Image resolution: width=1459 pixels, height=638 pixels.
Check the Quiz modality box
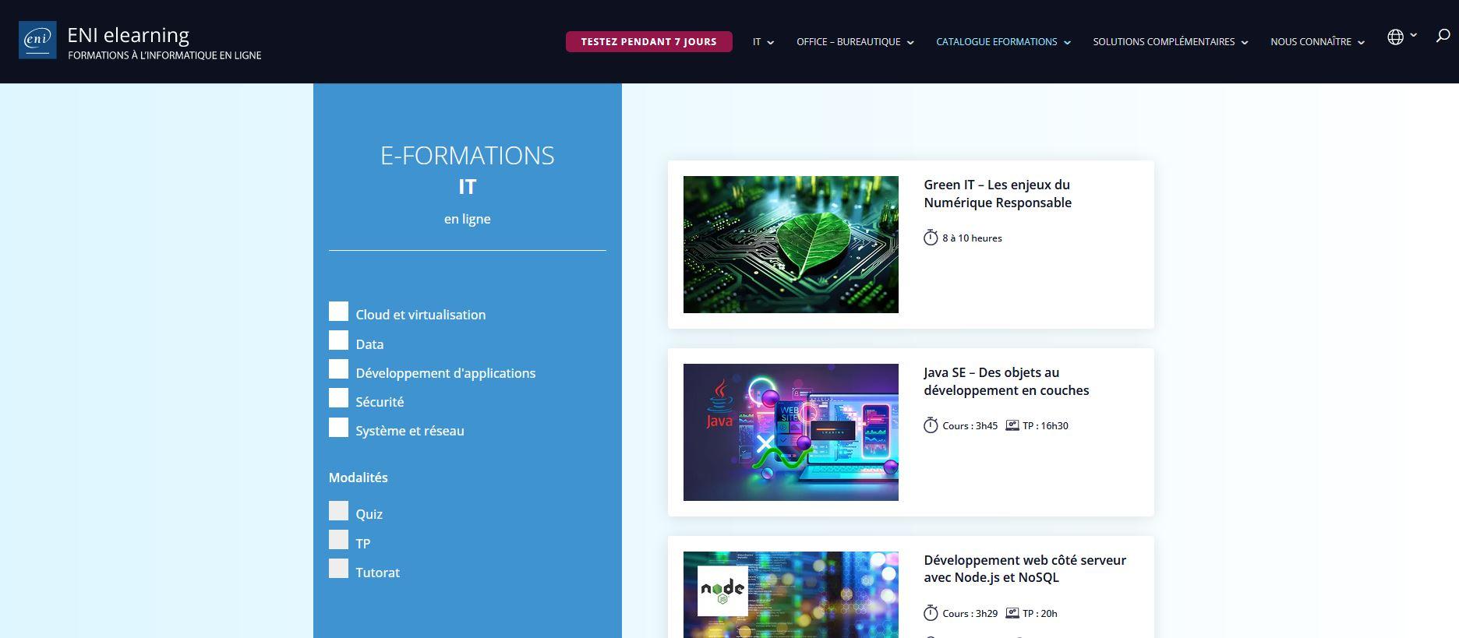[338, 511]
